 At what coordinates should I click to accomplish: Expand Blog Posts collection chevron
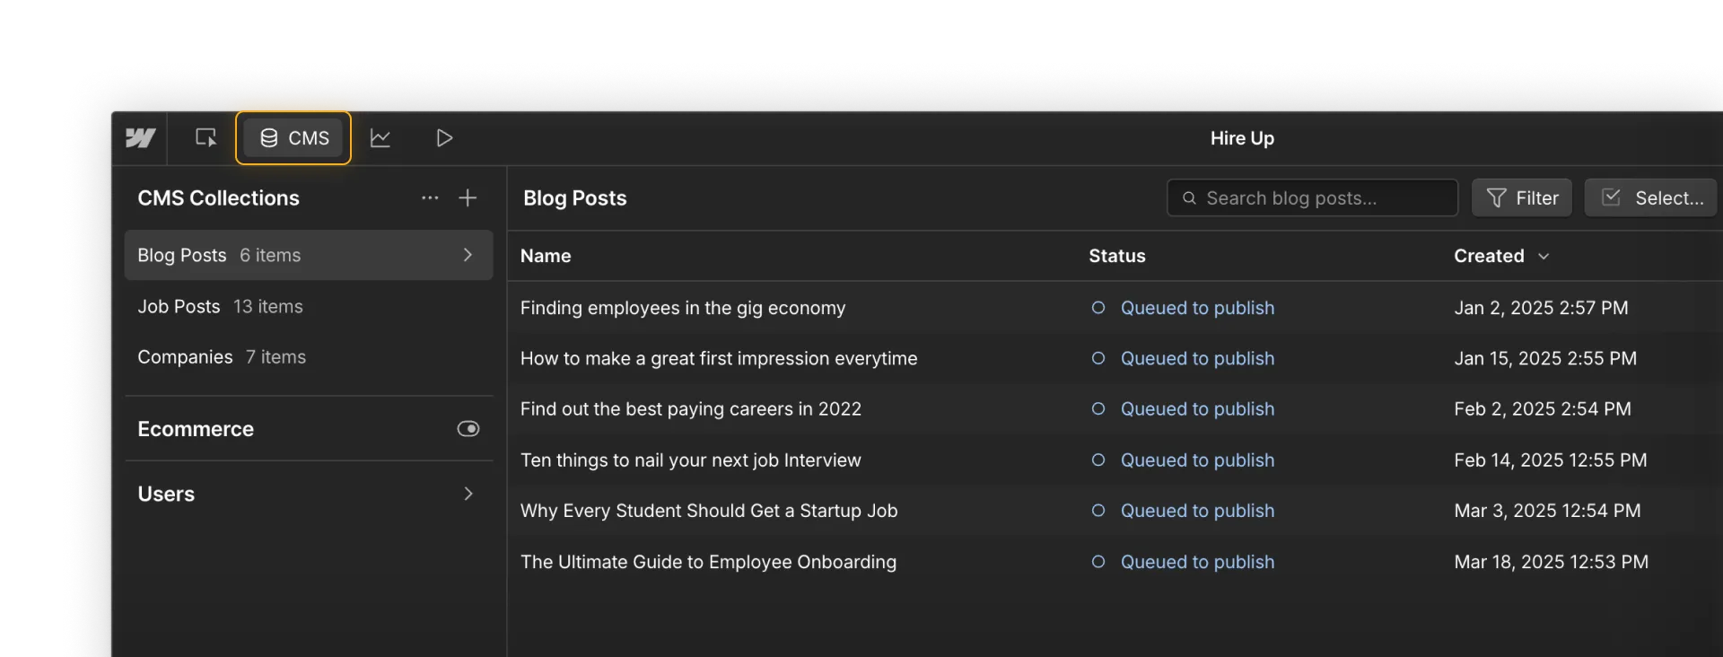(x=468, y=255)
